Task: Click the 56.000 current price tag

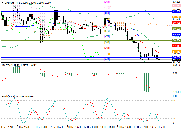Action: point(177,60)
